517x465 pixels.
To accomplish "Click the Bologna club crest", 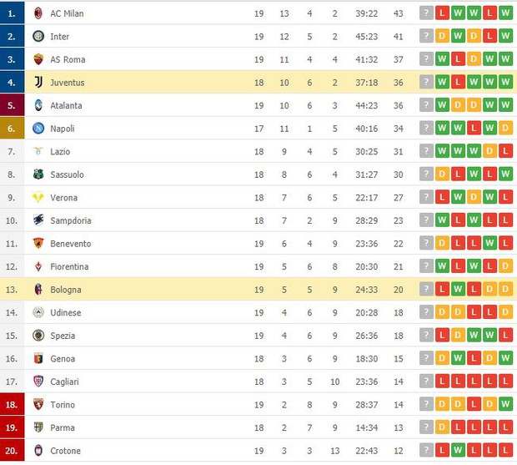I will [x=38, y=290].
